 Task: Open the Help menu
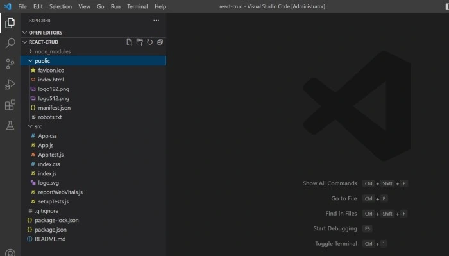tap(160, 6)
